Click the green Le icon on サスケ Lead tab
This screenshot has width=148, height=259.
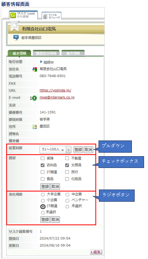click(x=13, y=15)
